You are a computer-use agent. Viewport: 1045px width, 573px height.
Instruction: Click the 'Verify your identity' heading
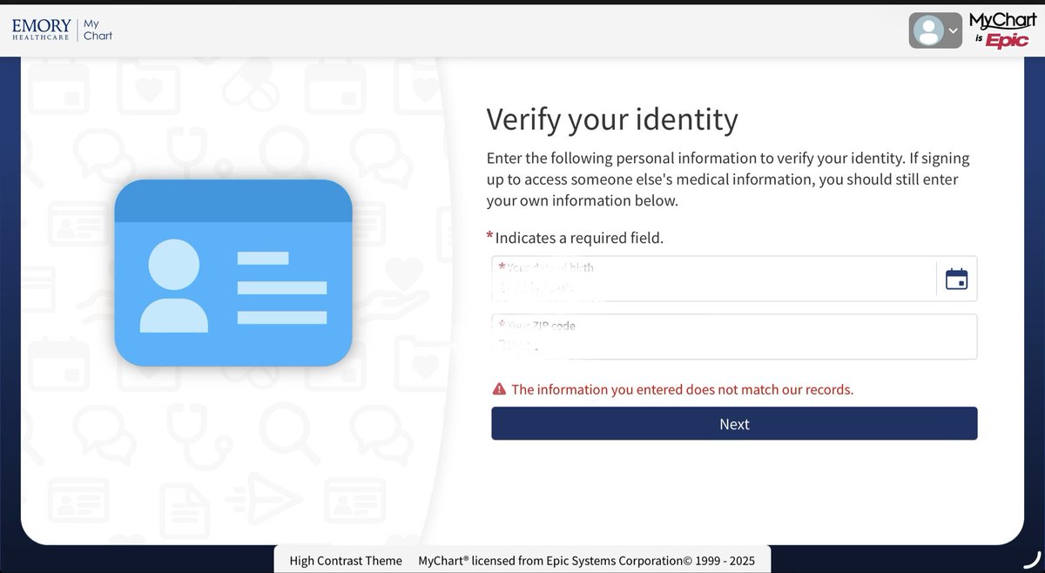click(x=612, y=119)
